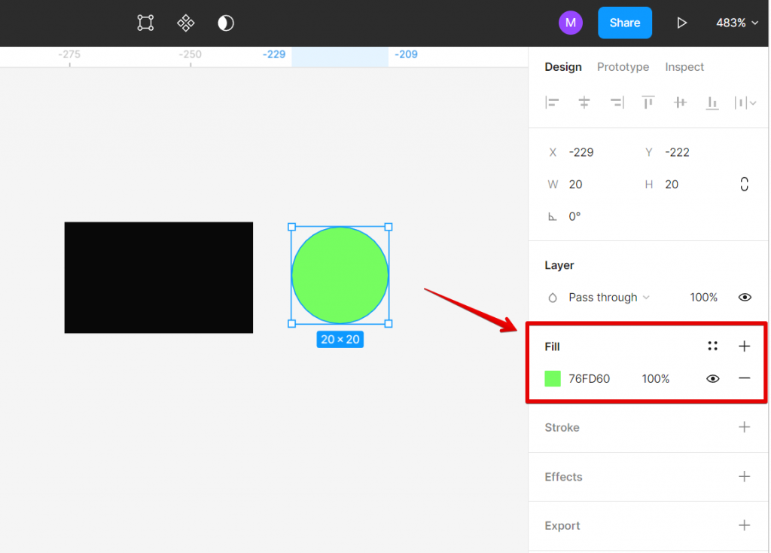The image size is (771, 553).
Task: Toggle layer visibility in the Layer section
Action: [745, 297]
